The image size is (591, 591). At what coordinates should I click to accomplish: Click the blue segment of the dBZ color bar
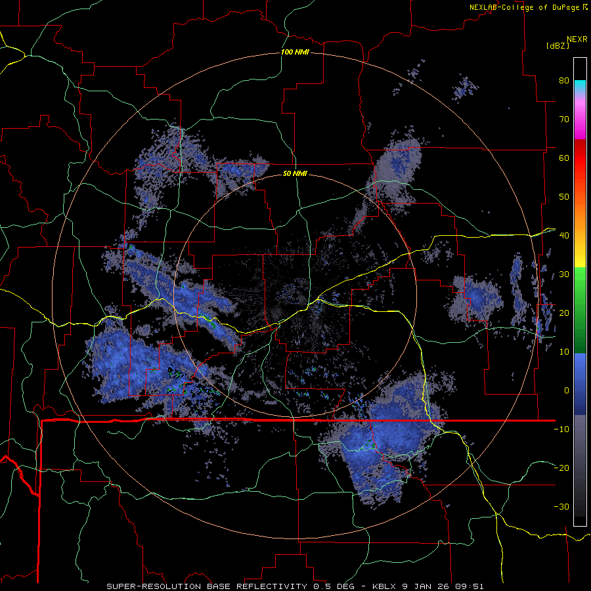(580, 384)
